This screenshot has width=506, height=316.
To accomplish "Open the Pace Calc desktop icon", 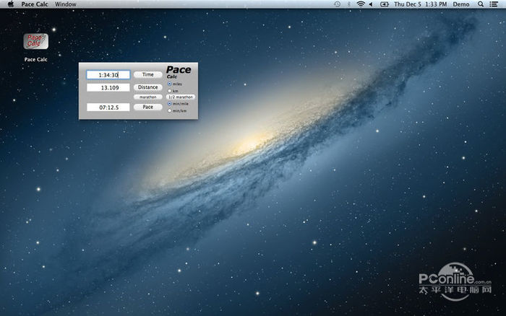I will click(x=34, y=41).
